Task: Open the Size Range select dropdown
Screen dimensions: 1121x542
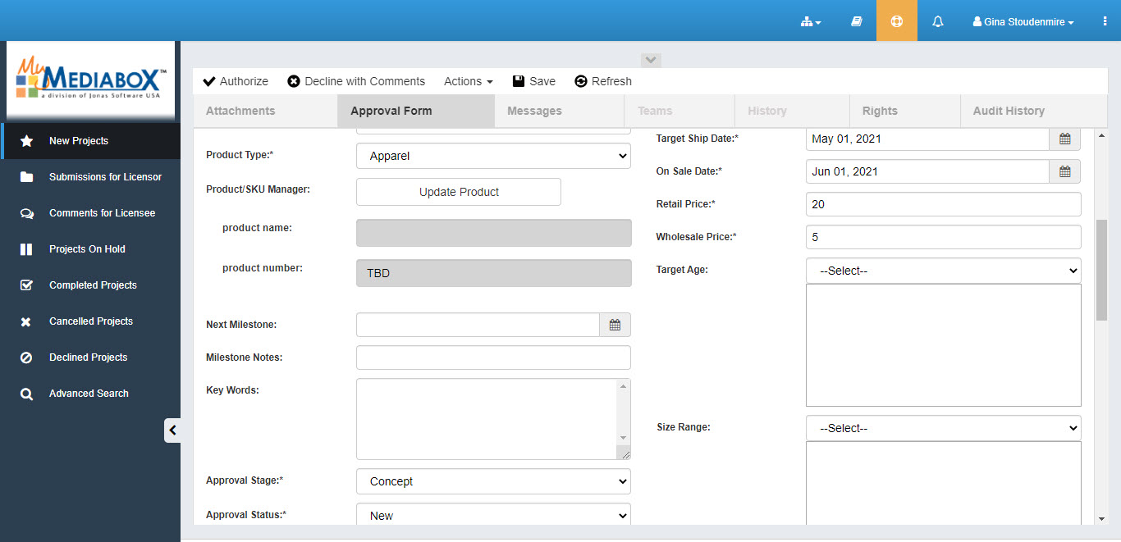Action: pos(944,428)
